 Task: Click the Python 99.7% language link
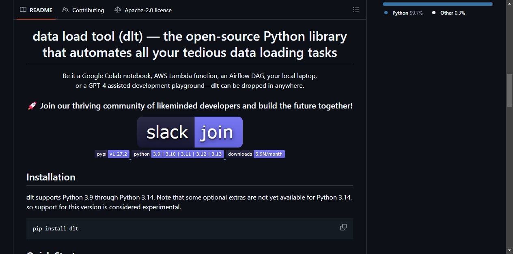coord(403,13)
